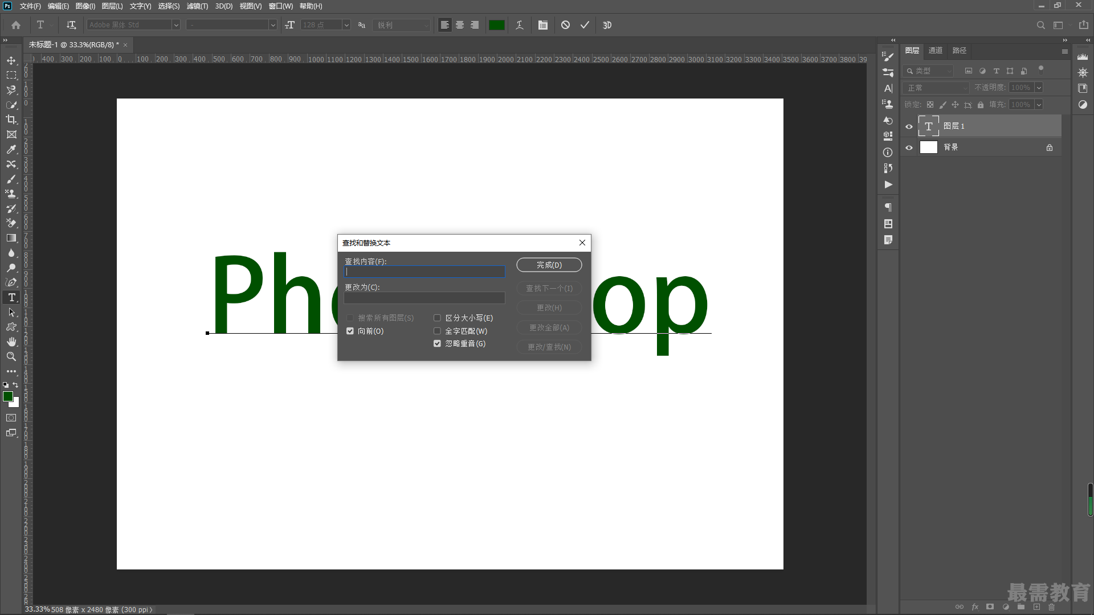The height and width of the screenshot is (615, 1094).
Task: Toggle Whole Word Only checkbox
Action: tap(437, 331)
